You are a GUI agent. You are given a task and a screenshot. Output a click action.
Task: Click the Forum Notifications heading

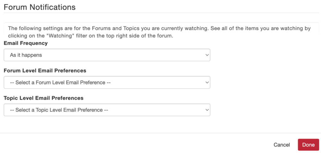[x=40, y=7]
